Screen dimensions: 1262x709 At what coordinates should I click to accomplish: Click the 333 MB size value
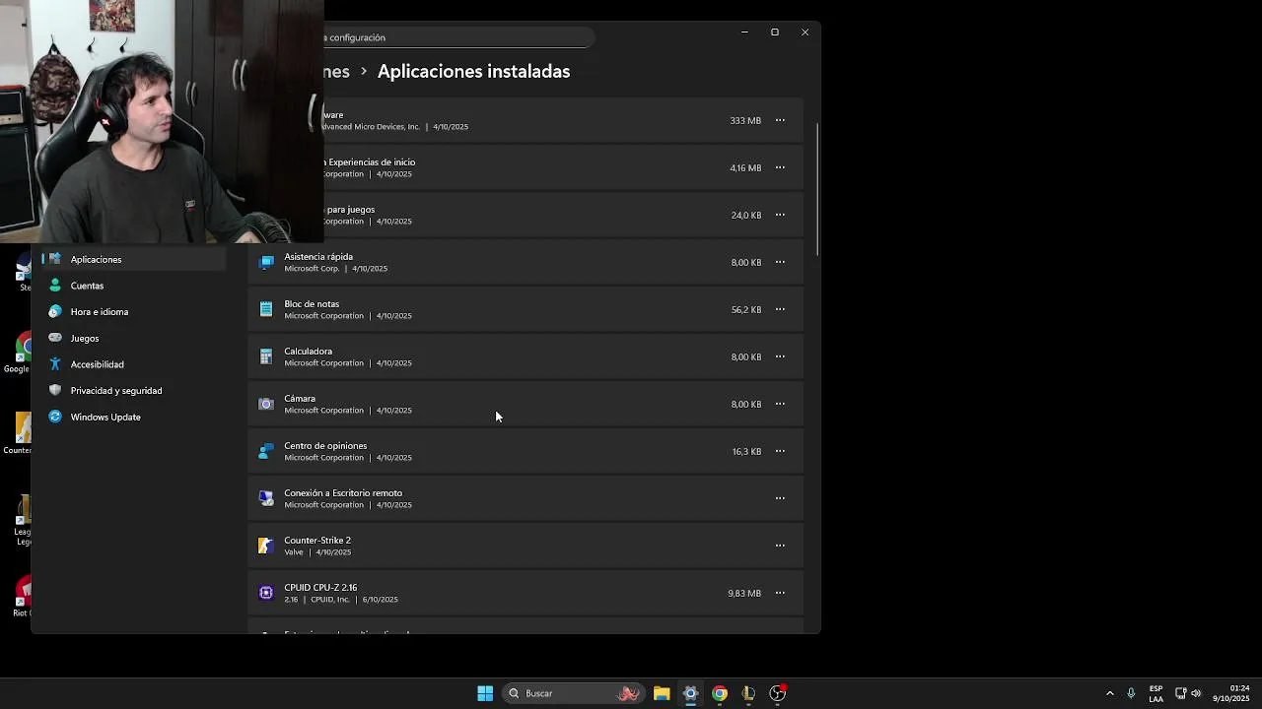pyautogui.click(x=745, y=120)
